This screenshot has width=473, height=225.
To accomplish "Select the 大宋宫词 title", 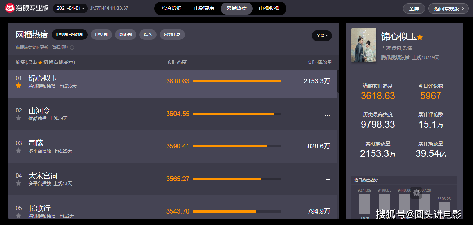I will pos(43,176).
